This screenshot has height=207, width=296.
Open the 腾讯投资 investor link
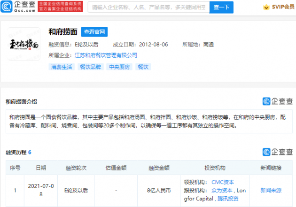tap(228, 199)
